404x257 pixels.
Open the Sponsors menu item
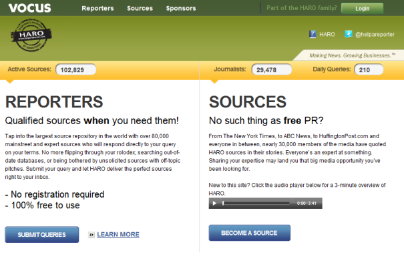181,8
